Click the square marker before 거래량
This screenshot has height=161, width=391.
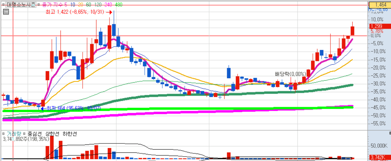click(3, 134)
